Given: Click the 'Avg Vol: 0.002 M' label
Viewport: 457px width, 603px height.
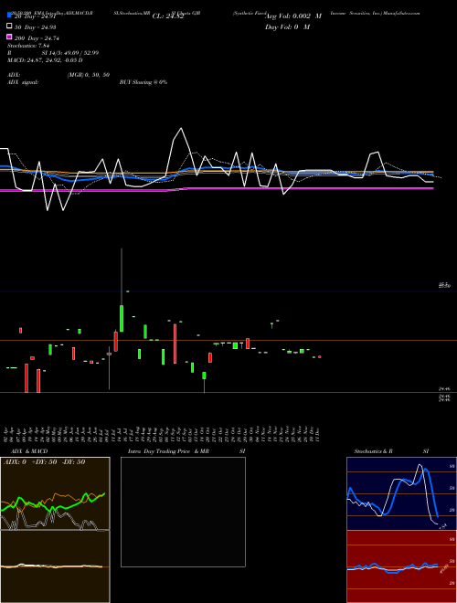Looking at the screenshot, I should point(292,16).
